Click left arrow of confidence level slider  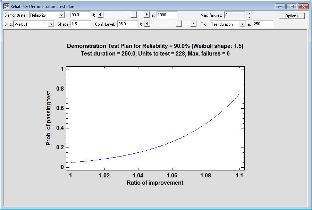[x=147, y=24]
